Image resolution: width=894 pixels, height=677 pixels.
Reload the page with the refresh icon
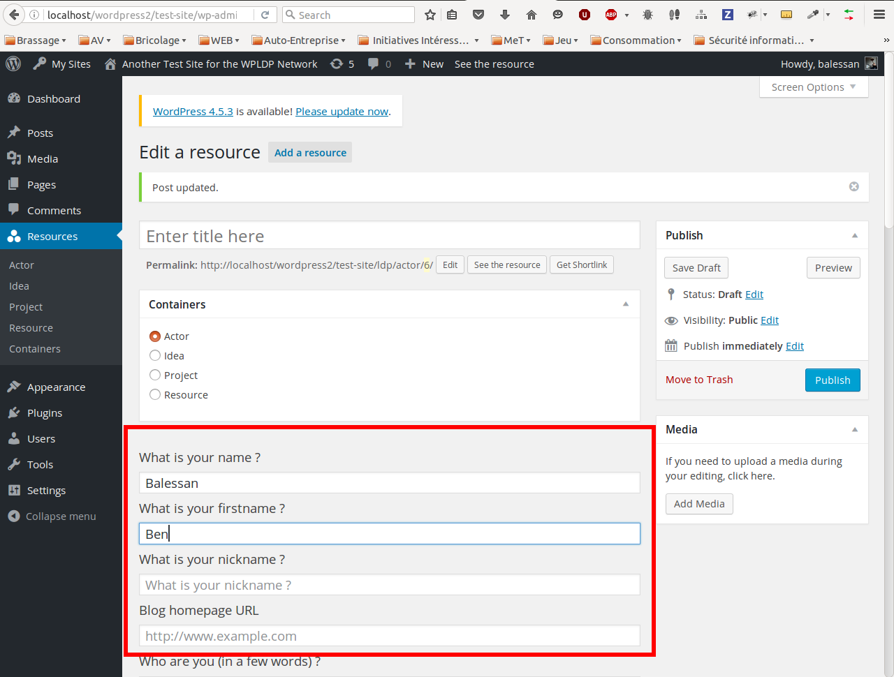pos(265,15)
